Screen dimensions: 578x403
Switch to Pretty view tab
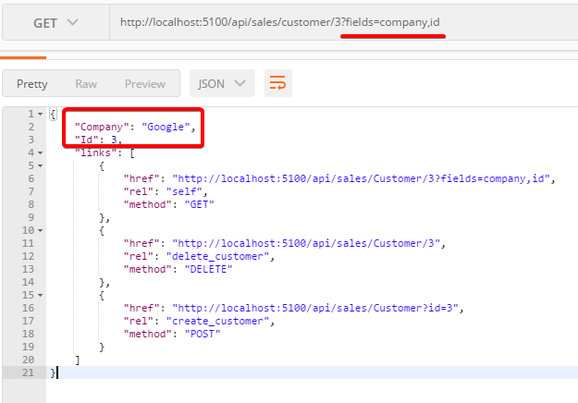point(32,83)
